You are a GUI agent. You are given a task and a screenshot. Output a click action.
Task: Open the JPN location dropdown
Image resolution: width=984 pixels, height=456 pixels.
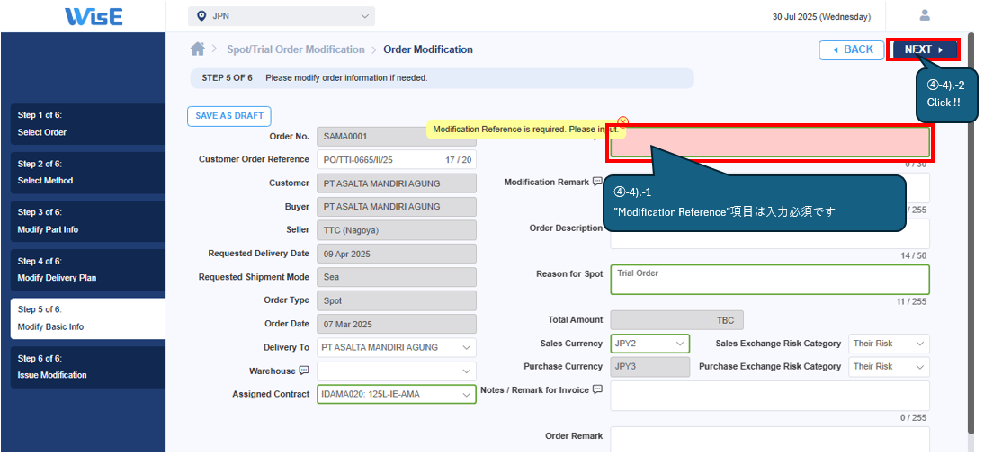pyautogui.click(x=282, y=16)
